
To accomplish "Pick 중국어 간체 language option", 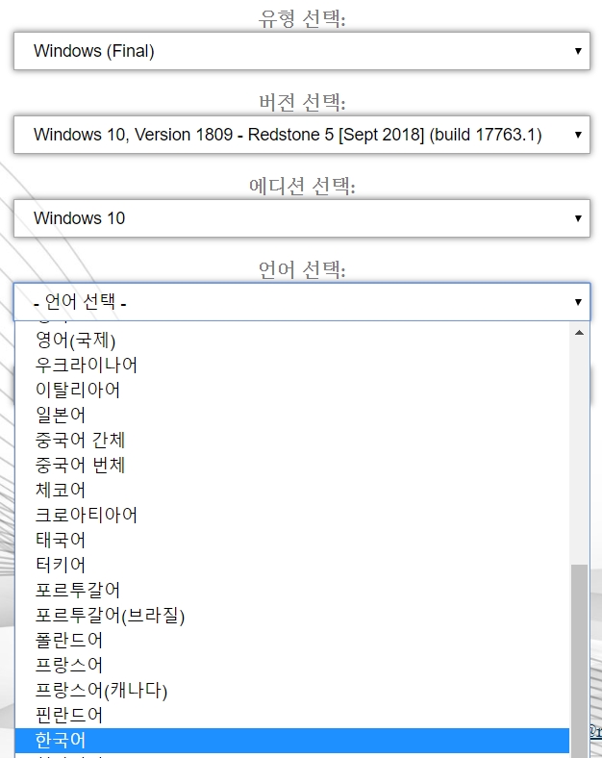I will click(x=291, y=440).
